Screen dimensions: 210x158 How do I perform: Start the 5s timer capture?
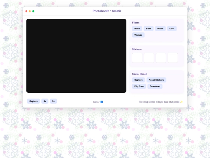53,101
